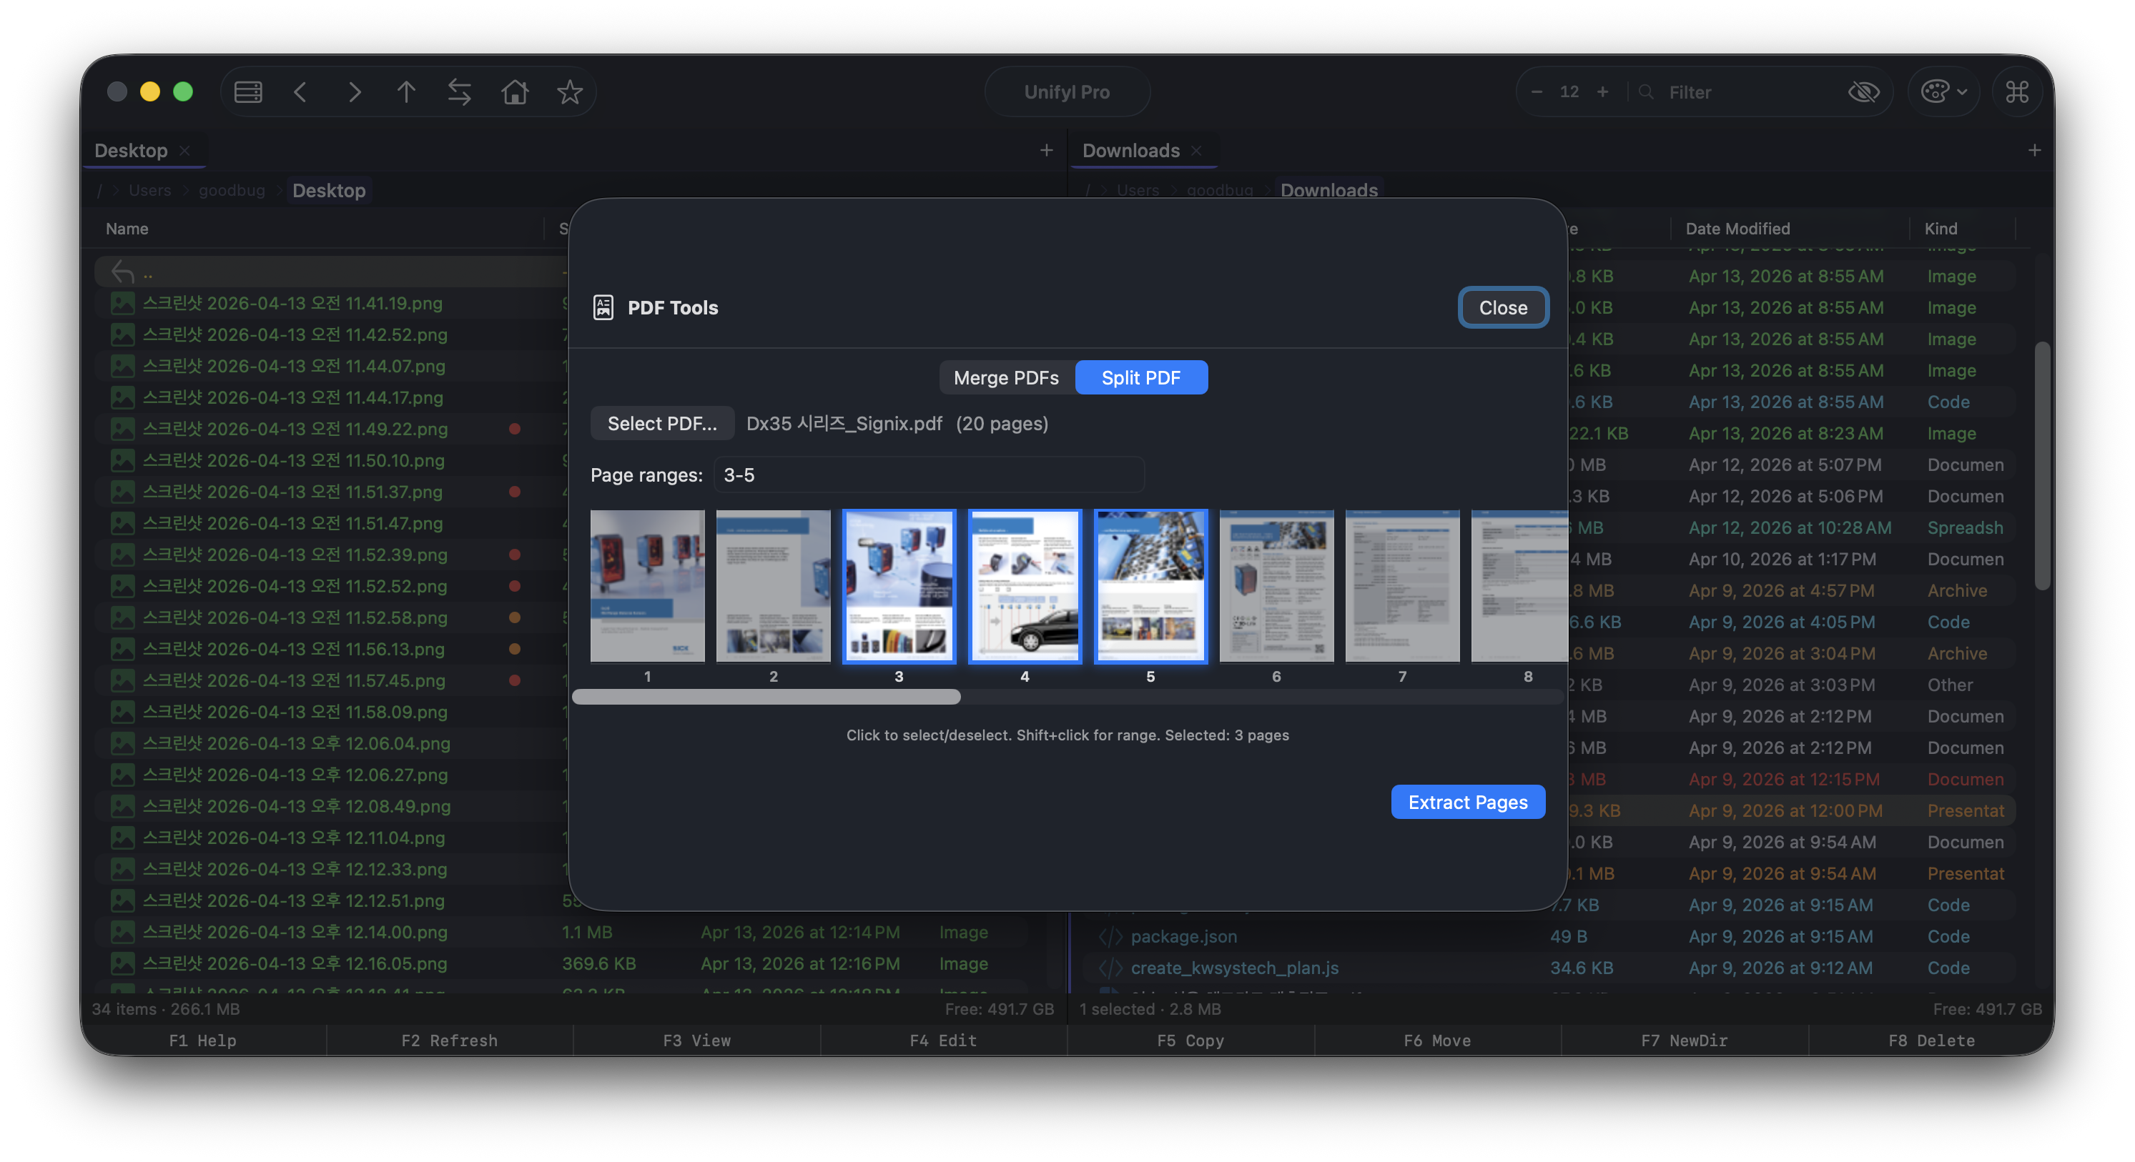2135x1162 pixels.
Task: Click the Extract Pages button
Action: click(1467, 802)
